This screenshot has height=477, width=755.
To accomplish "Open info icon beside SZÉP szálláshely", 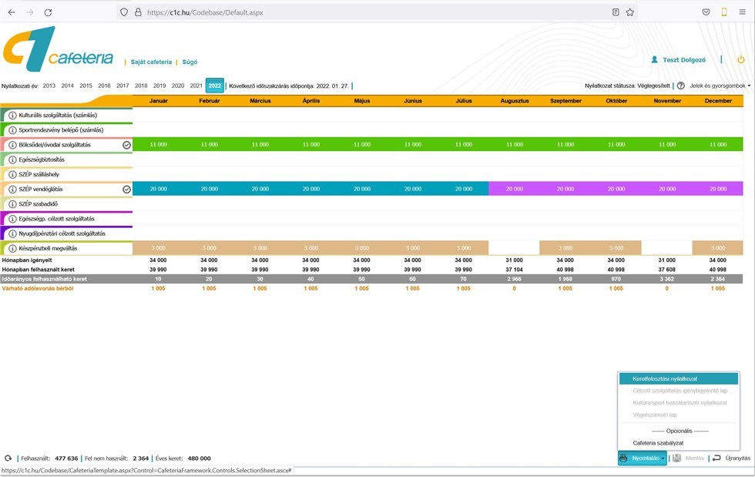I will 12,174.
